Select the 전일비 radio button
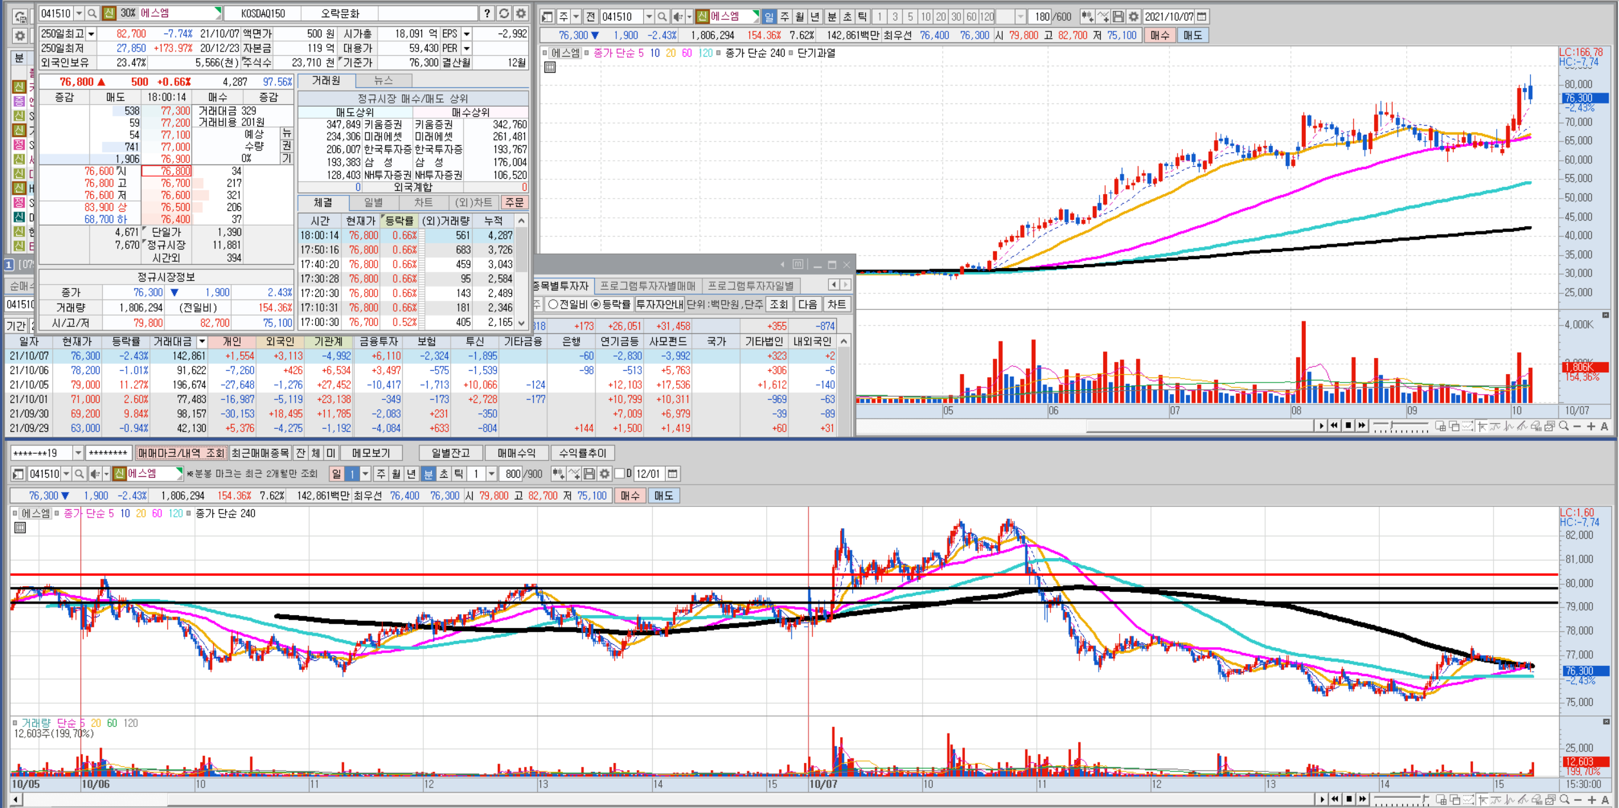 553,305
